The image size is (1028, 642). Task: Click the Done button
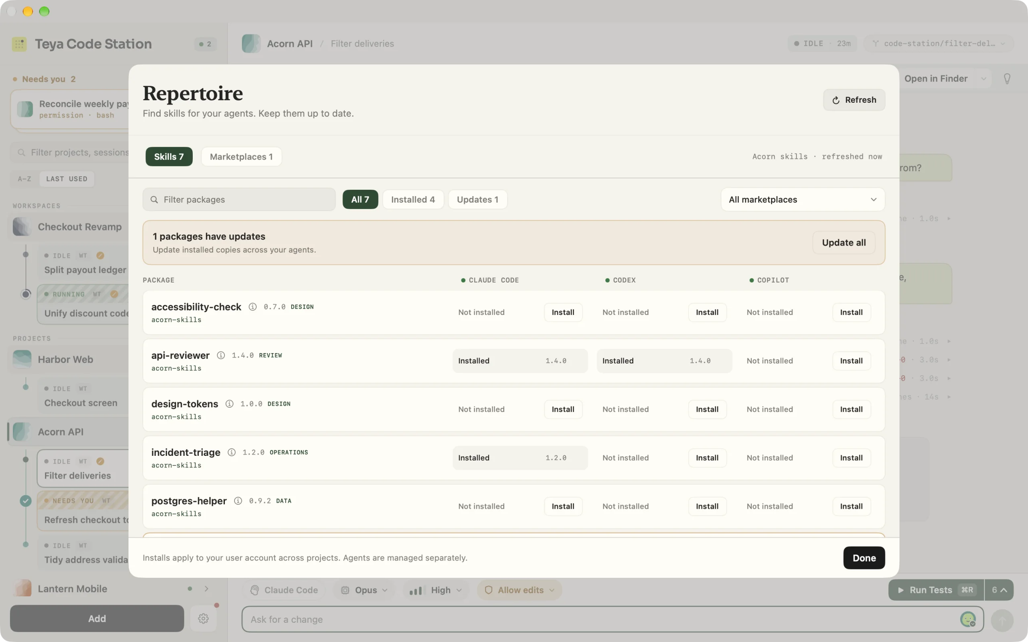864,558
